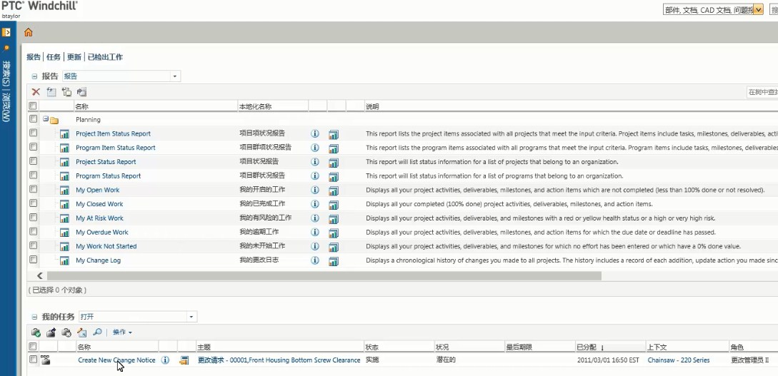Check the Program Item Status Report checkbox
Viewport: 778px width, 376px height.
coord(33,147)
